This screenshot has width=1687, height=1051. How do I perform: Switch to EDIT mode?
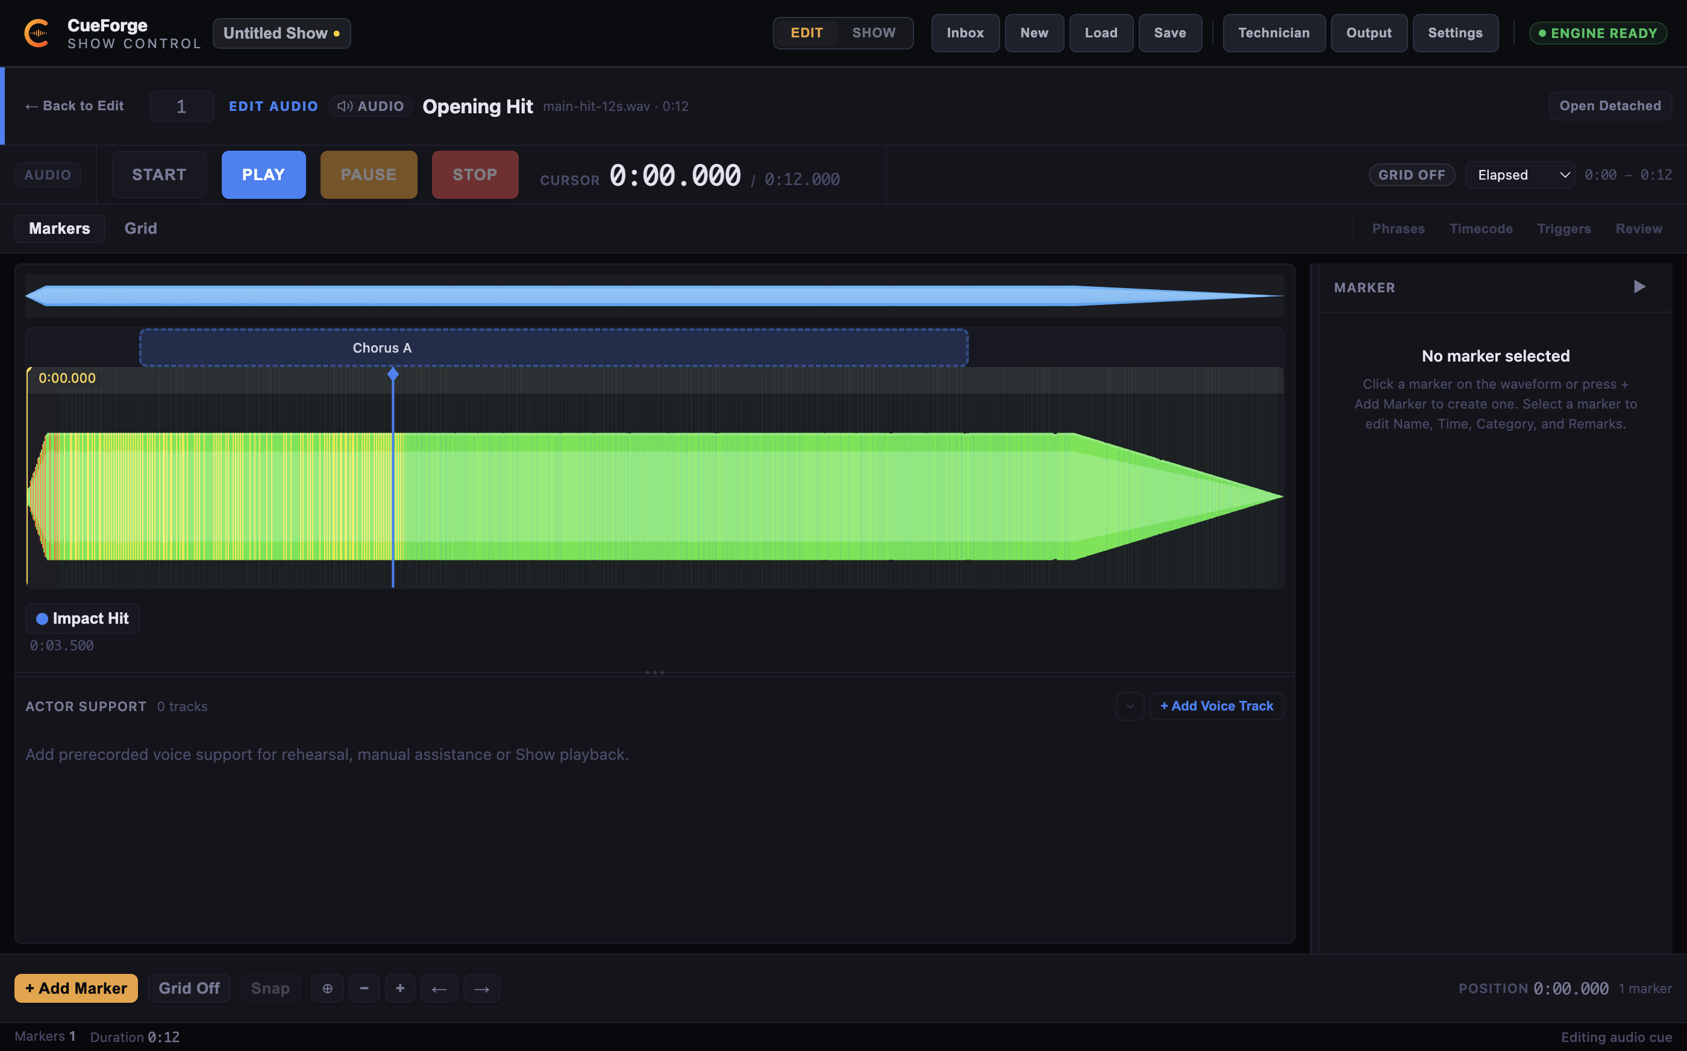(x=807, y=33)
